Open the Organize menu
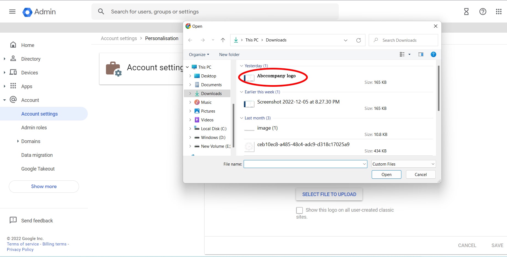 point(199,55)
